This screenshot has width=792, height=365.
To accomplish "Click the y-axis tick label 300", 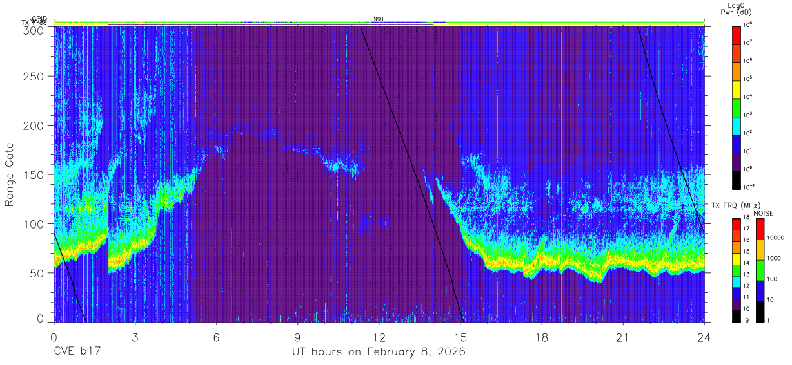I will point(34,30).
